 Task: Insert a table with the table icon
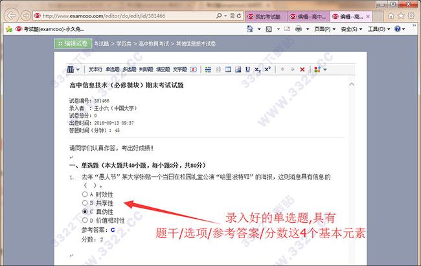pyautogui.click(x=228, y=69)
